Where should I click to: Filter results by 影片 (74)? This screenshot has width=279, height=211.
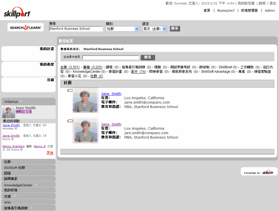(138, 72)
